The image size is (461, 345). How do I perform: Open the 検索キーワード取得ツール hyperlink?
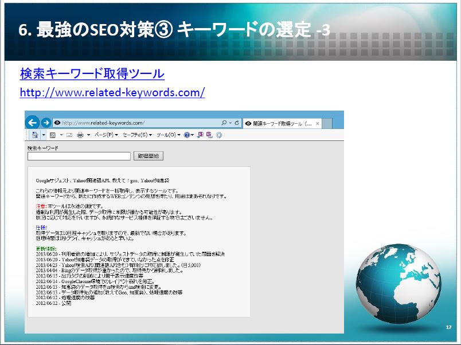[92, 74]
